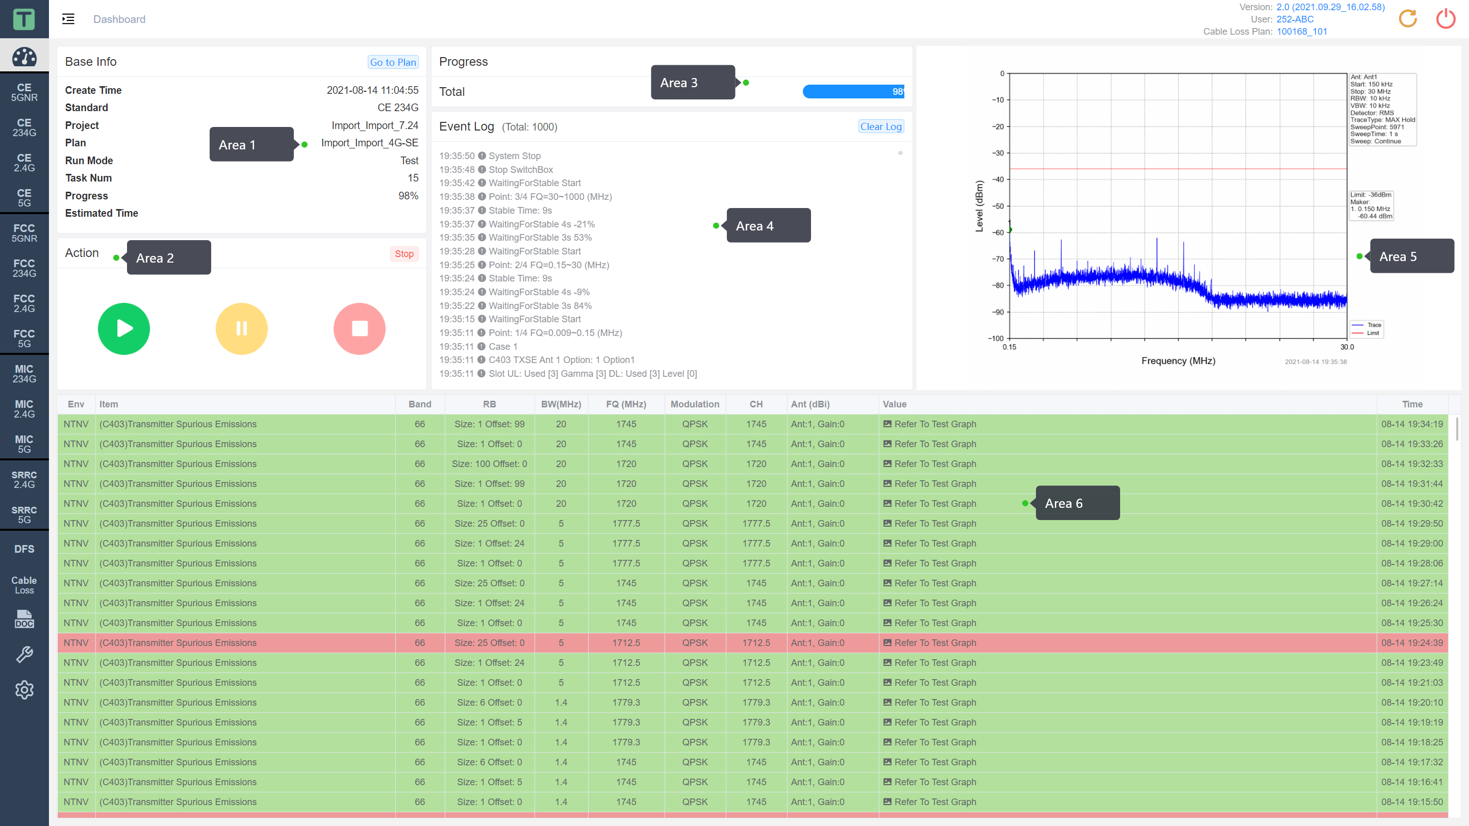Click Go to Plan button in Base Info
This screenshot has height=826, width=1469.
point(393,62)
